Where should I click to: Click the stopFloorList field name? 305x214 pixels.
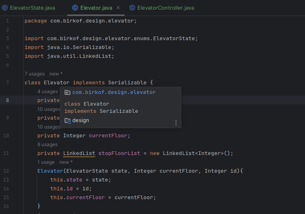[x=119, y=153]
